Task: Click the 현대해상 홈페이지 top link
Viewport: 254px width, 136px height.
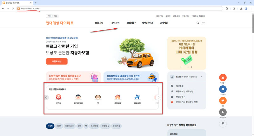Action: [x=198, y=16]
